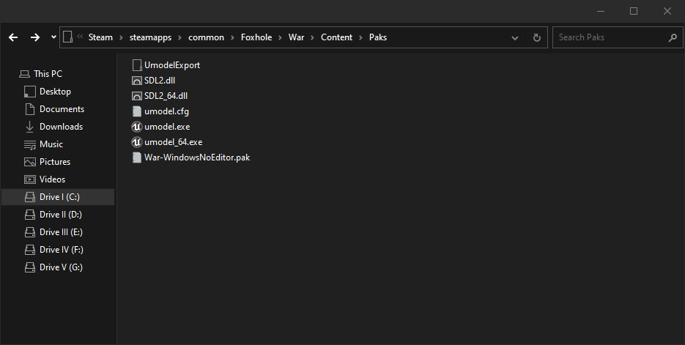Select the SDL2.dll file icon

(x=136, y=81)
